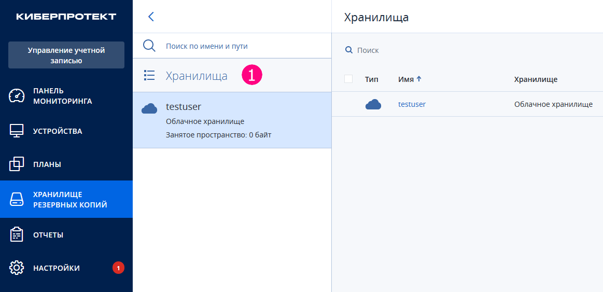This screenshot has height=292, width=603.
Task: Open the Настройки section
Action: (x=66, y=268)
